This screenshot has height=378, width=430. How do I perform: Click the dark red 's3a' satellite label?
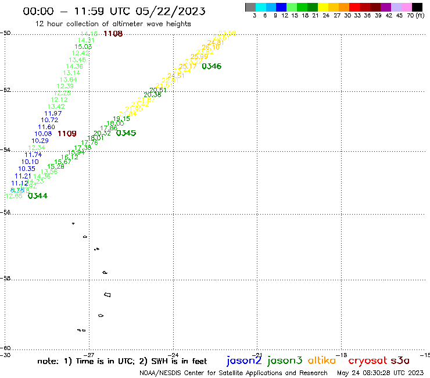(400, 361)
